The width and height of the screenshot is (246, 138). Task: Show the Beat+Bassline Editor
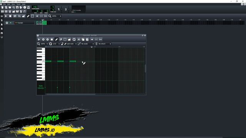click(6, 11)
